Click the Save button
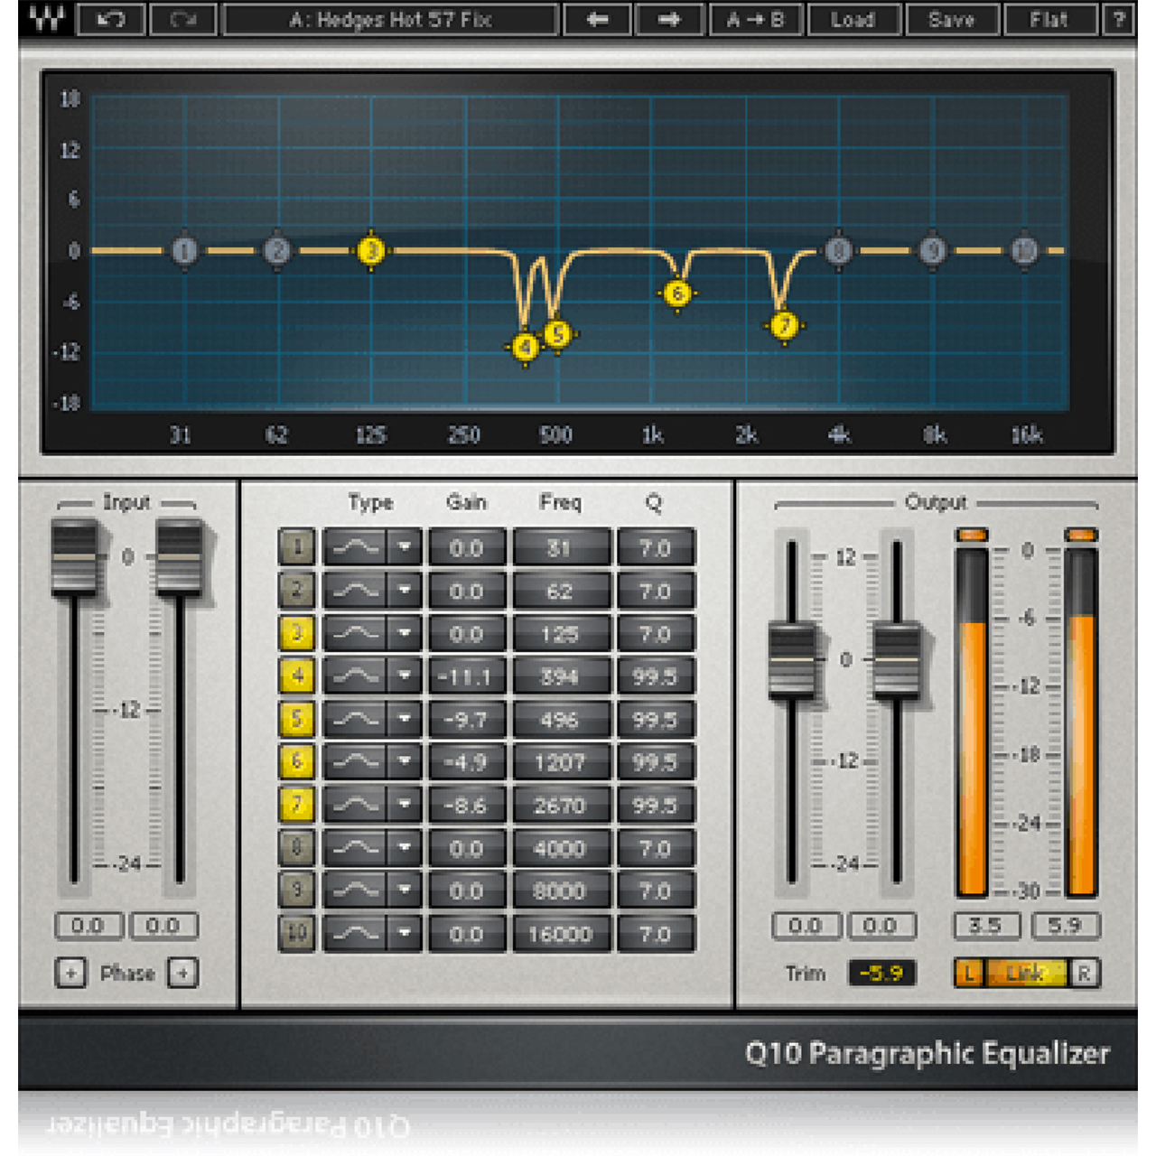Screen dimensions: 1156x1156 (952, 19)
